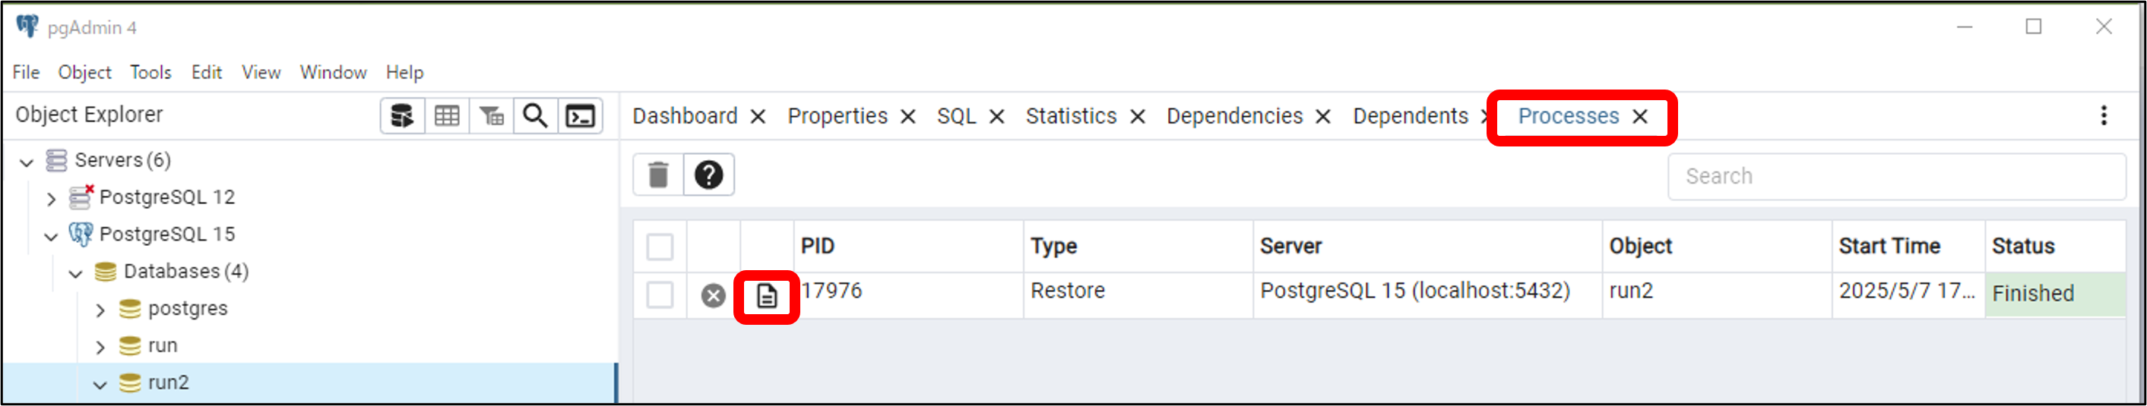Collapse the Servers (6) tree node

point(27,162)
